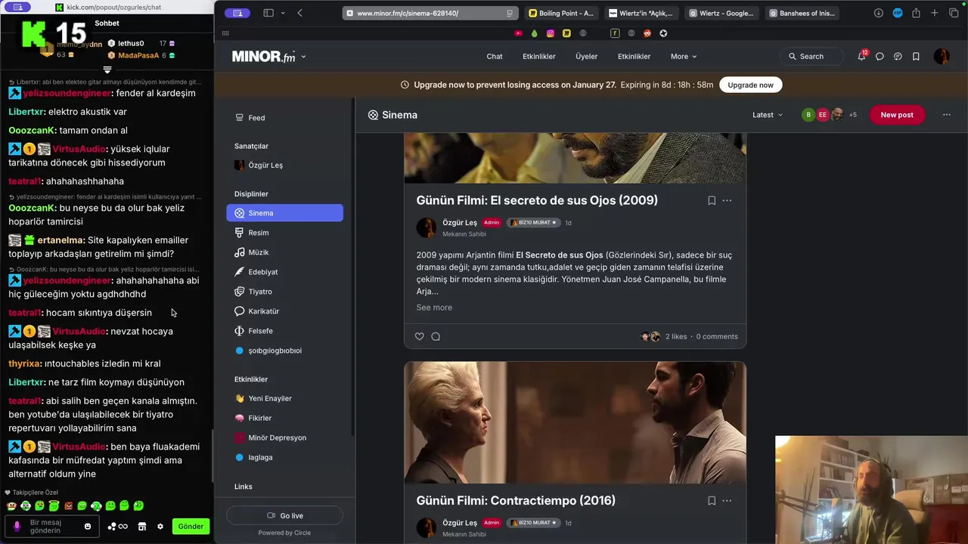Open the third header icon next to messages

898,57
